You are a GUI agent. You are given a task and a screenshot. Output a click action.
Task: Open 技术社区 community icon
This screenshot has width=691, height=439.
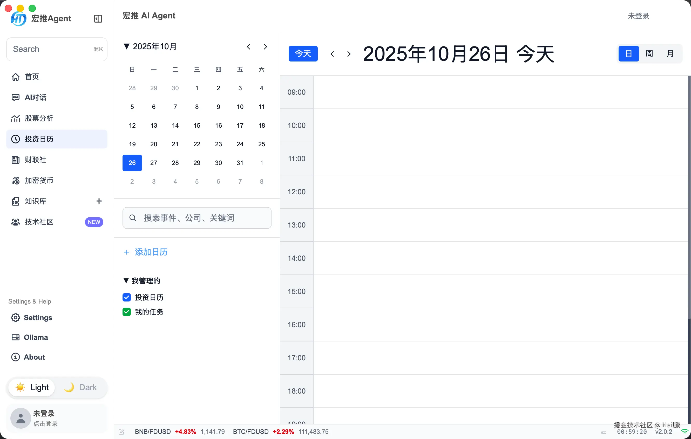[x=16, y=222]
